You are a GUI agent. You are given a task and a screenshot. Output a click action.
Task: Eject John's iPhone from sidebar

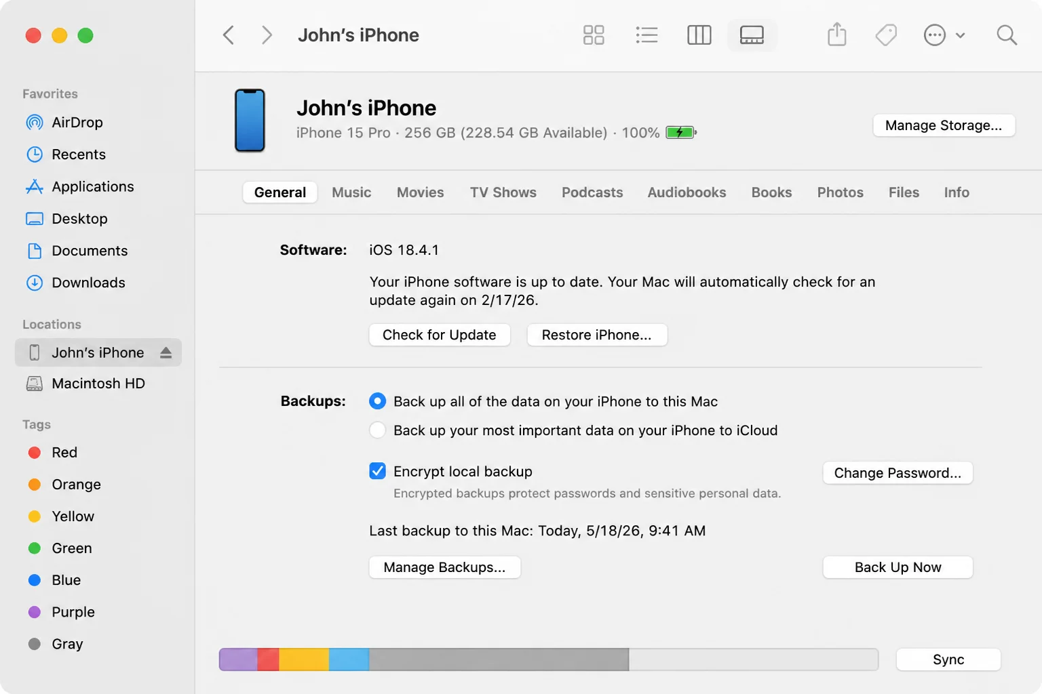166,352
